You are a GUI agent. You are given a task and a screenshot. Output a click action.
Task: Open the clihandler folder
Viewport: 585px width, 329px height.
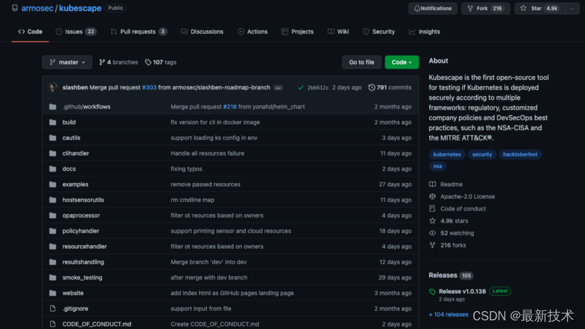(x=76, y=153)
